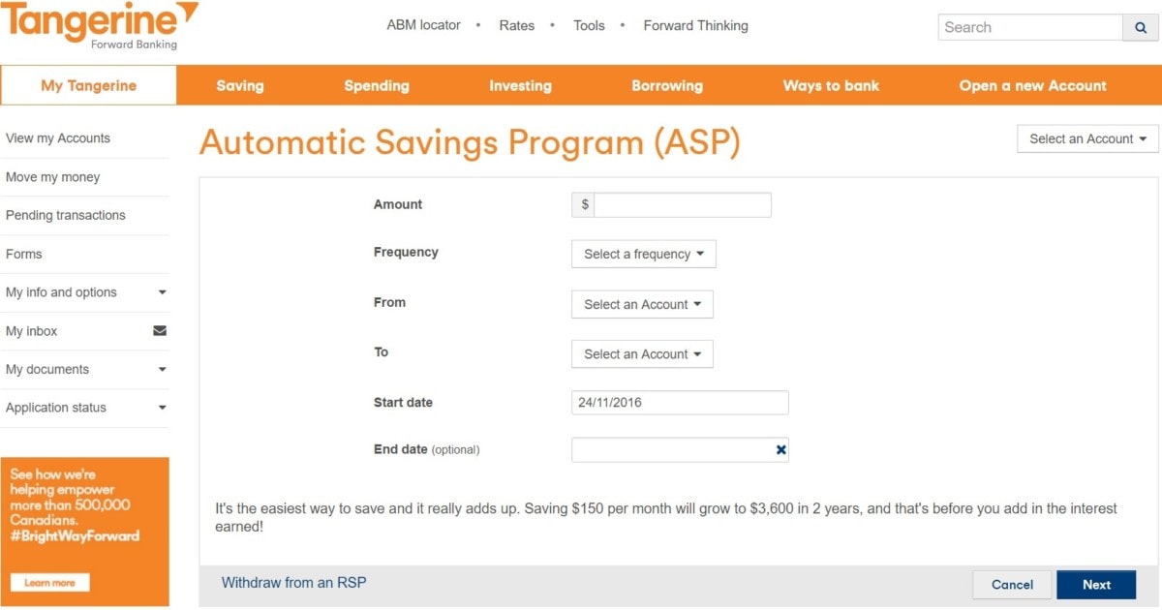Open the To account dropdown
Image resolution: width=1162 pixels, height=610 pixels.
642,353
